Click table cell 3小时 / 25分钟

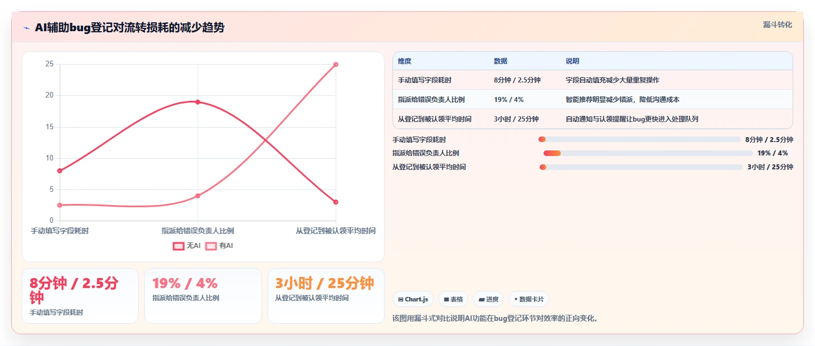(516, 119)
